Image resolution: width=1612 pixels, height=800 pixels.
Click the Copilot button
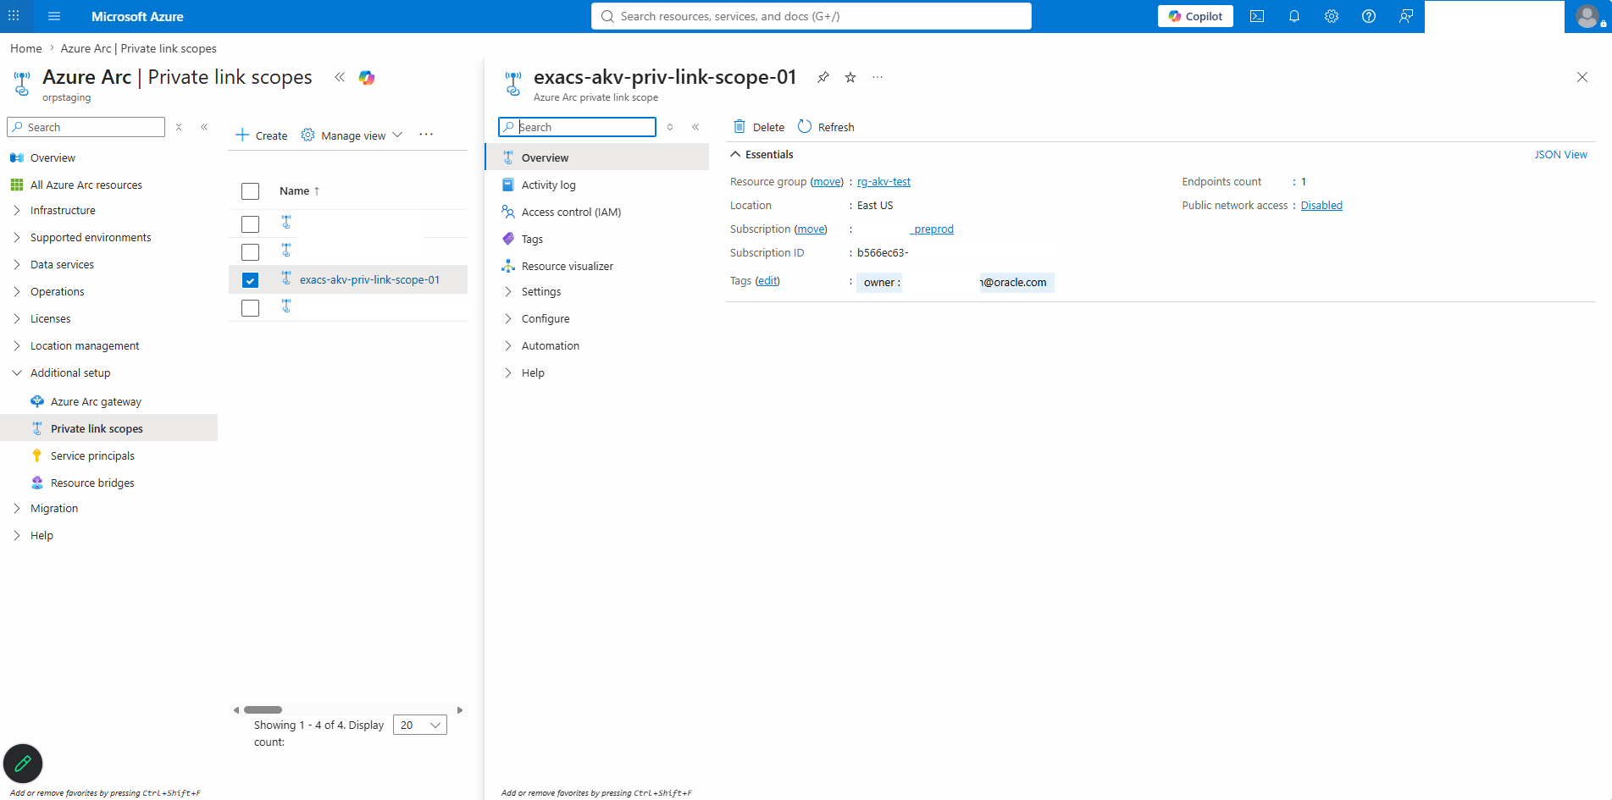tap(1195, 16)
